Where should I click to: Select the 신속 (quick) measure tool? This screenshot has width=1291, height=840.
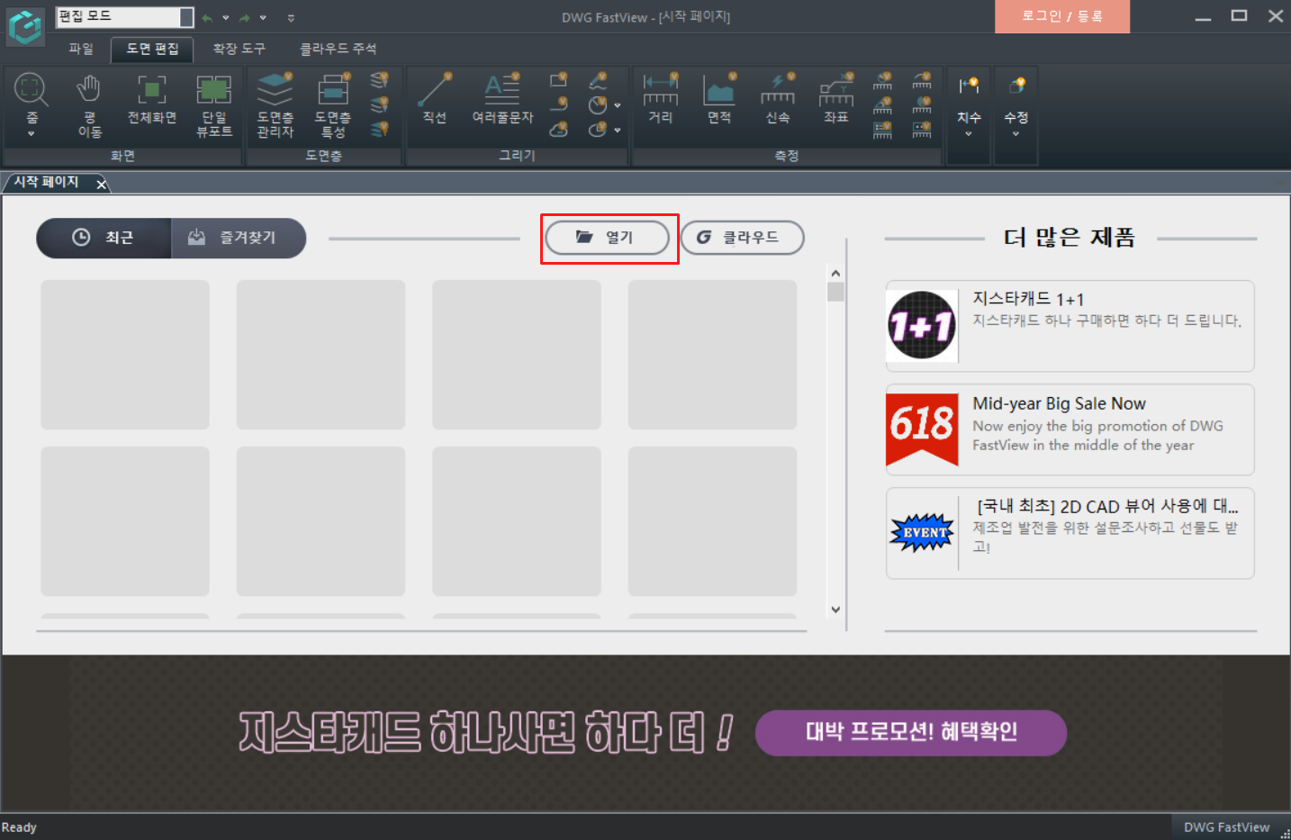click(778, 99)
